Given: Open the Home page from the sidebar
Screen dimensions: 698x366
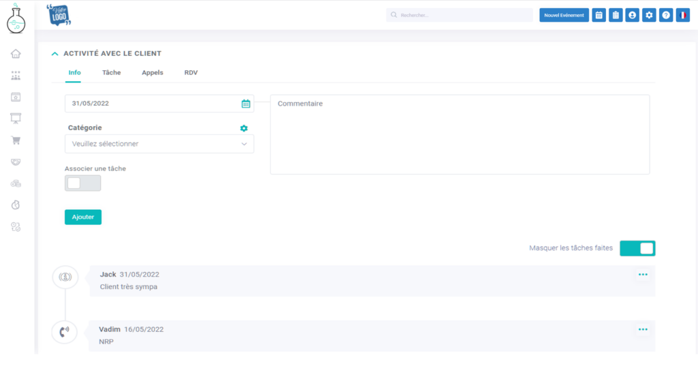Looking at the screenshot, I should point(16,54).
